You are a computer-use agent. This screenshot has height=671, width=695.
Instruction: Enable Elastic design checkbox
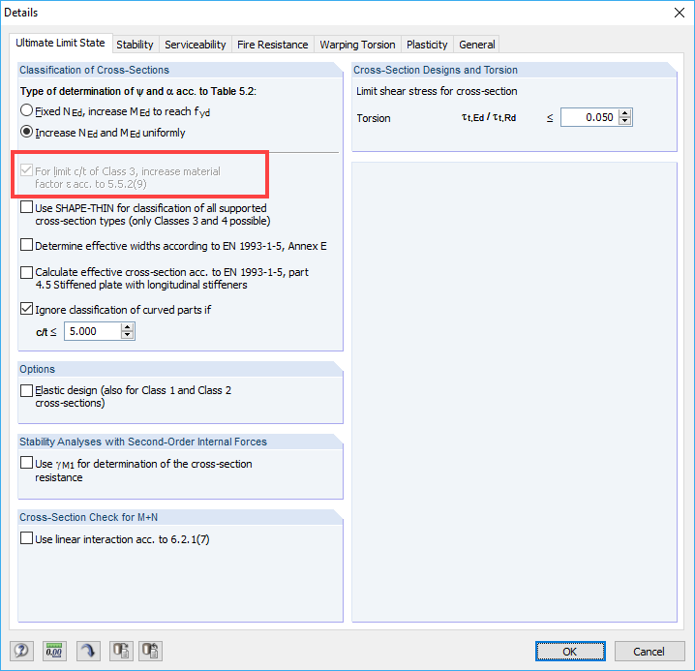coord(26,390)
